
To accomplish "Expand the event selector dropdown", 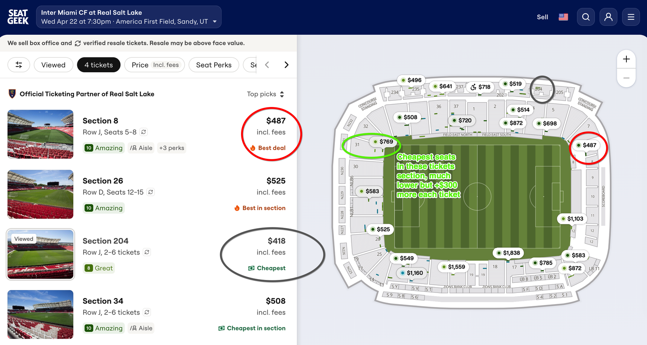I will click(214, 21).
